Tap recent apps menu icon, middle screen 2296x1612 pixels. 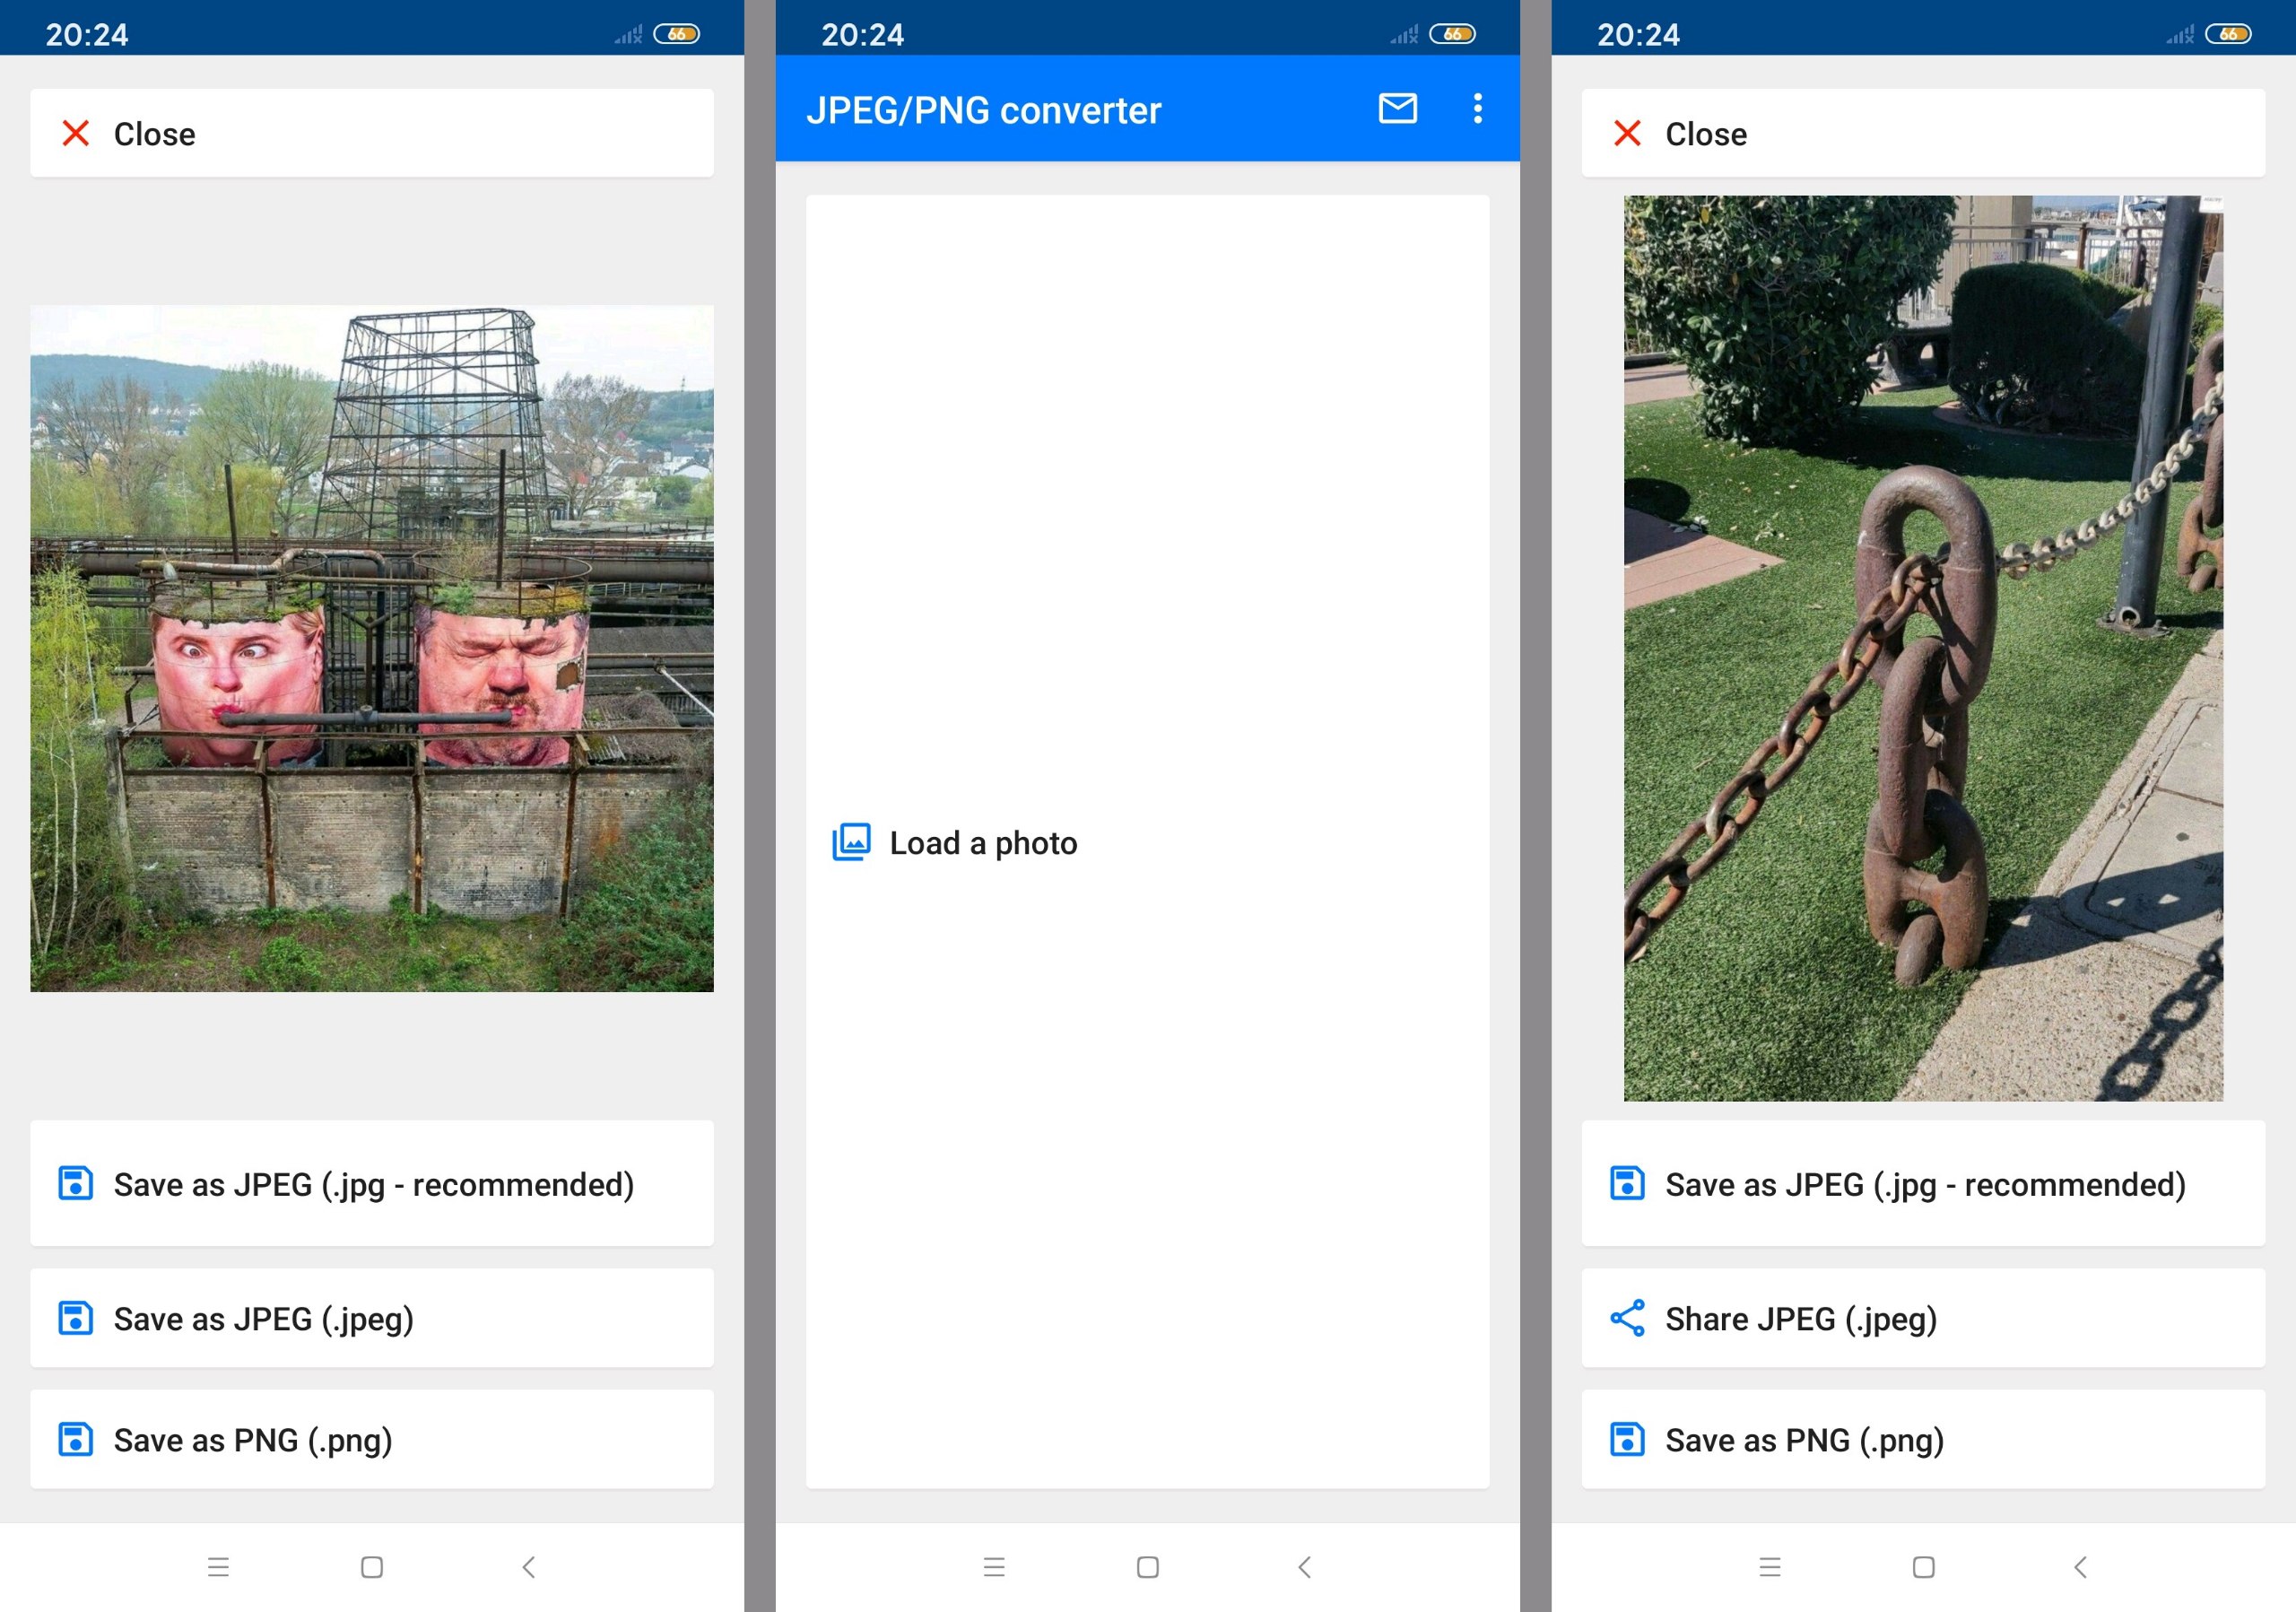[x=994, y=1567]
